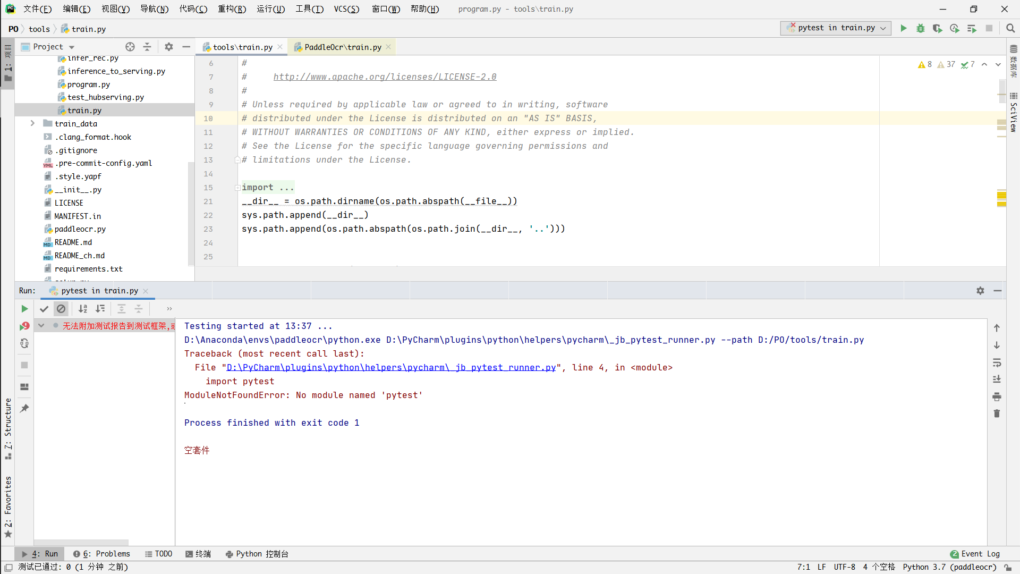
Task: Expand the train_data folder
Action: pyautogui.click(x=32, y=123)
